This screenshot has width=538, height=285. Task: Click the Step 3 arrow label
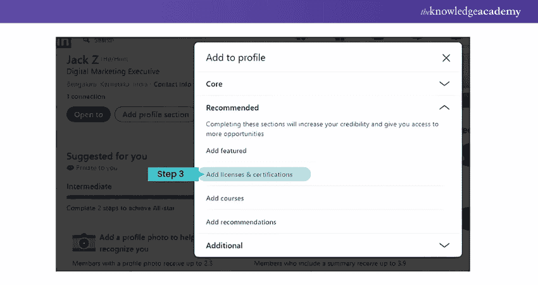[170, 174]
